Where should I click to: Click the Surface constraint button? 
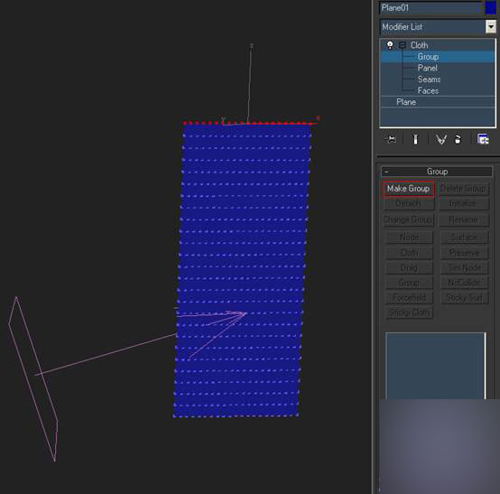click(x=465, y=238)
